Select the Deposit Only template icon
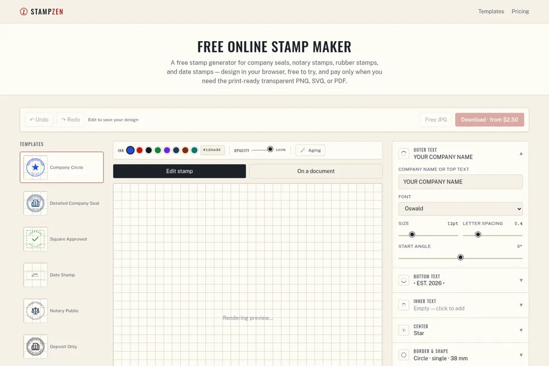Screen dimensions: 549x366 coord(35,347)
